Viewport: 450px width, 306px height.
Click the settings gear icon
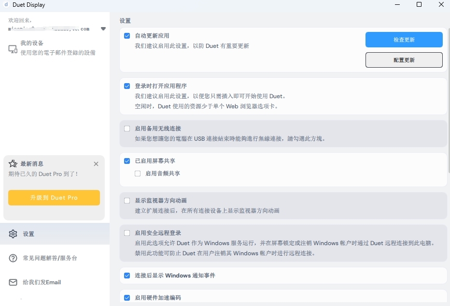click(x=13, y=234)
